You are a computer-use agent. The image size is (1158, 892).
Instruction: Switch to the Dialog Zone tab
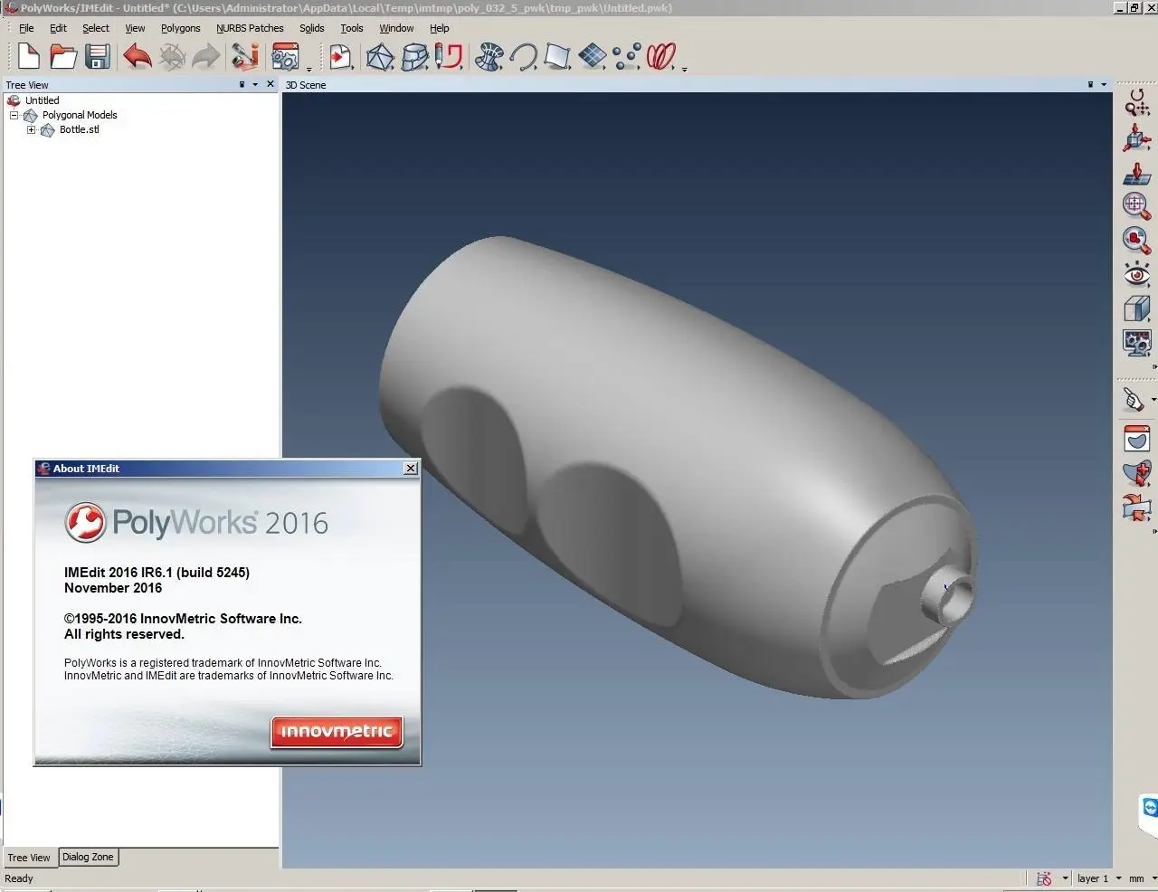88,857
